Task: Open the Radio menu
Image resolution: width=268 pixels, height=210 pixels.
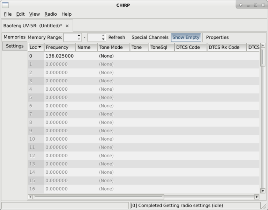Action: coord(51,14)
